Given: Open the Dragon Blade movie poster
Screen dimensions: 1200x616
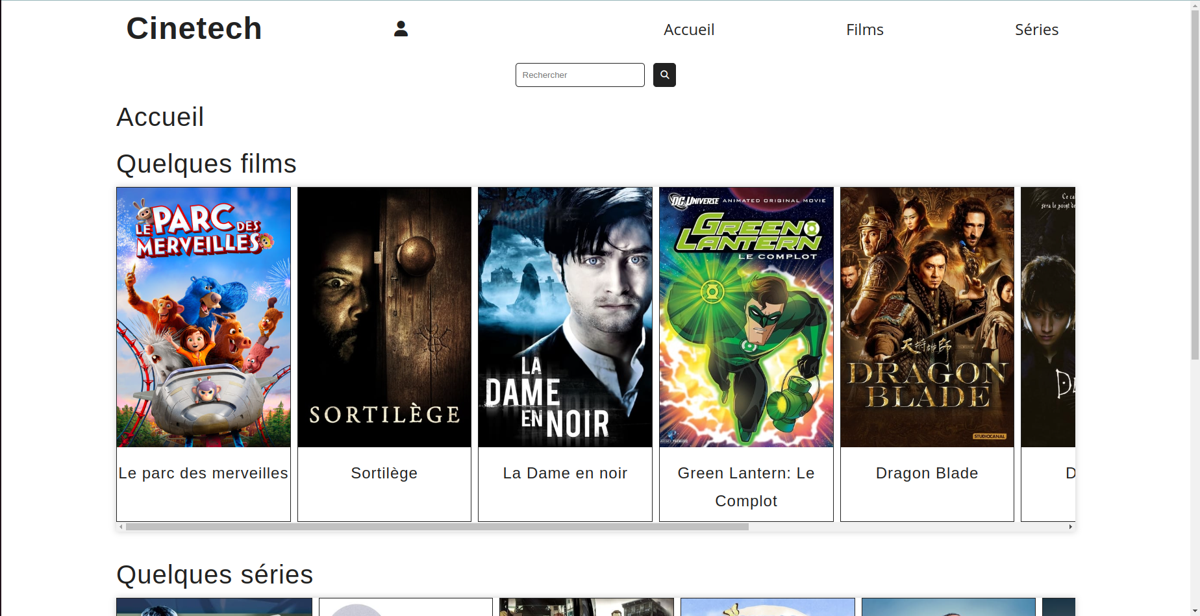Looking at the screenshot, I should tap(927, 317).
